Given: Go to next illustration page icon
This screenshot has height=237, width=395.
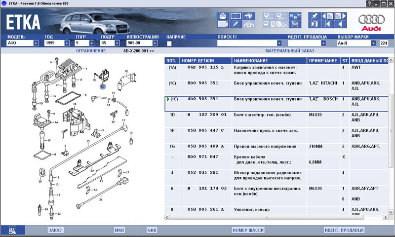Looking at the screenshot, I should [340, 16].
